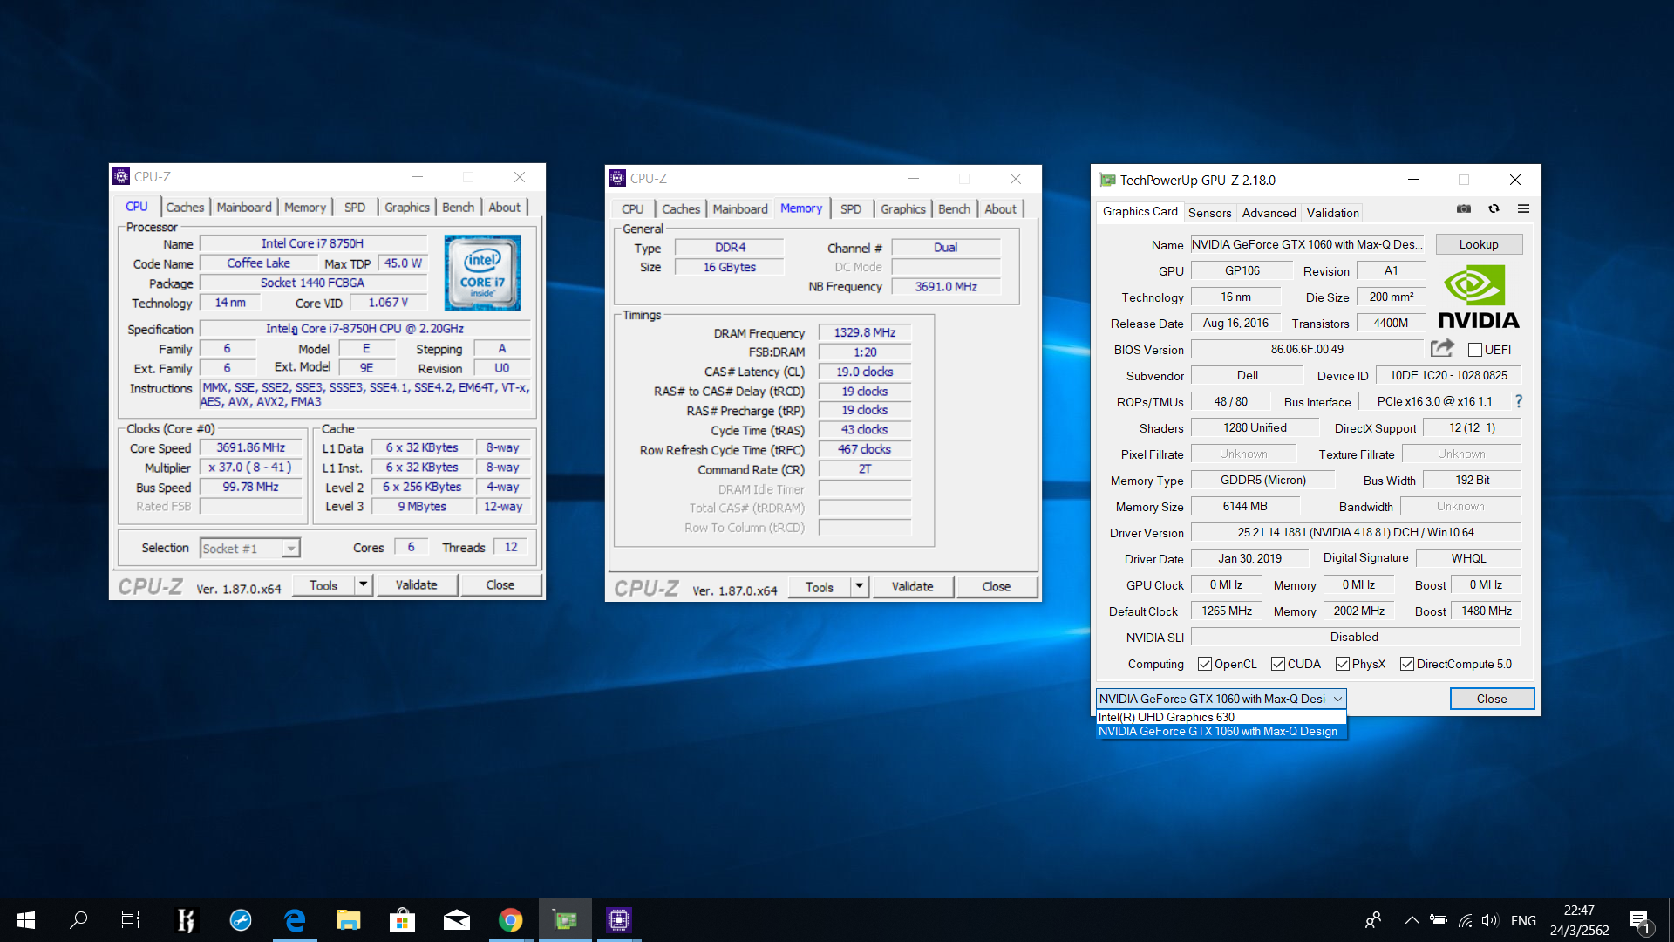Expand Tools arrow in left CPU-Z window
The width and height of the screenshot is (1674, 942).
364,584
